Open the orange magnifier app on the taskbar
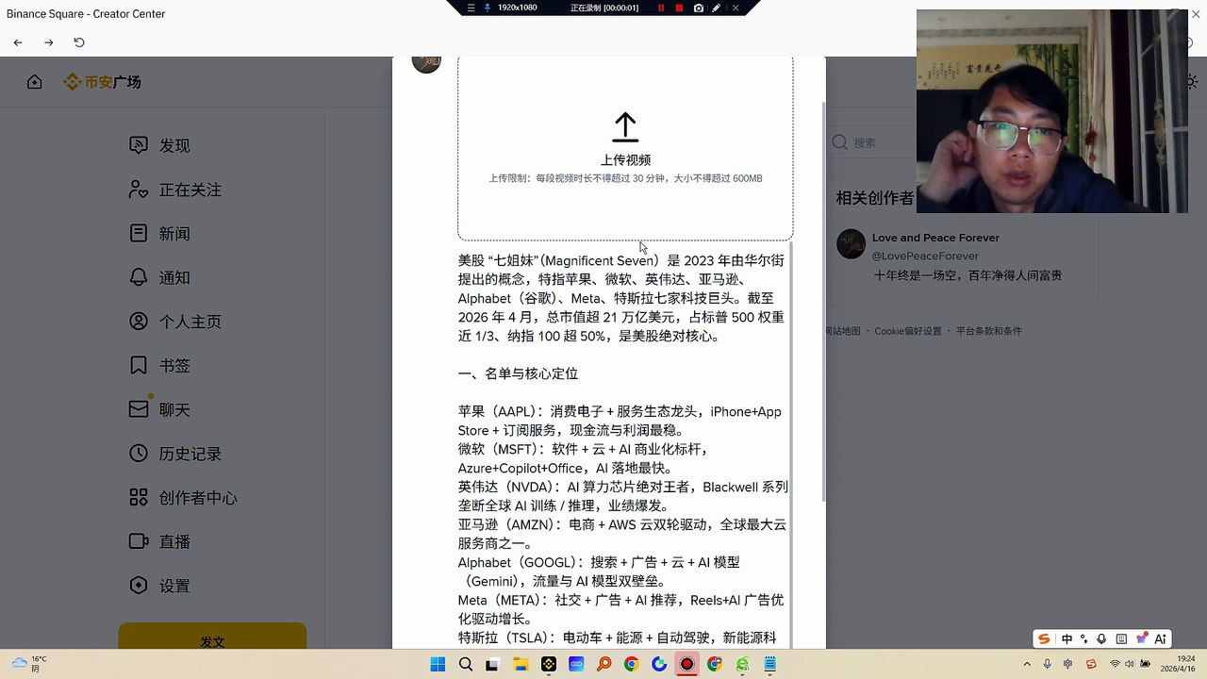 (603, 665)
